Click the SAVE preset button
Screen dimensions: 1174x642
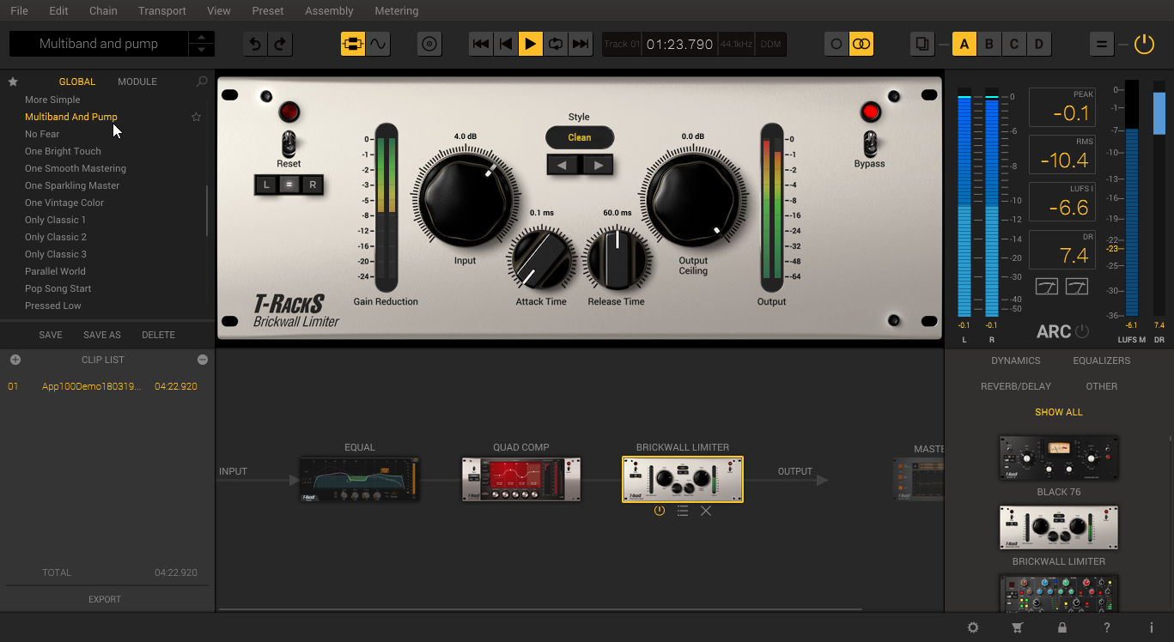[x=51, y=335]
